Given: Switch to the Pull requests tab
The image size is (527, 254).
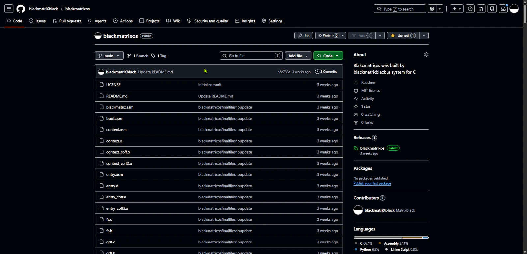Looking at the screenshot, I should point(67,21).
